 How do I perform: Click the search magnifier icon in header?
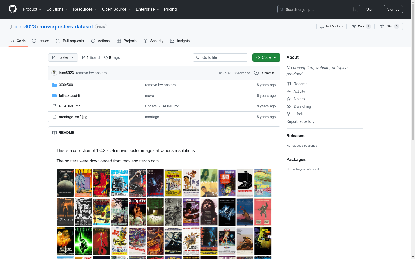(282, 9)
